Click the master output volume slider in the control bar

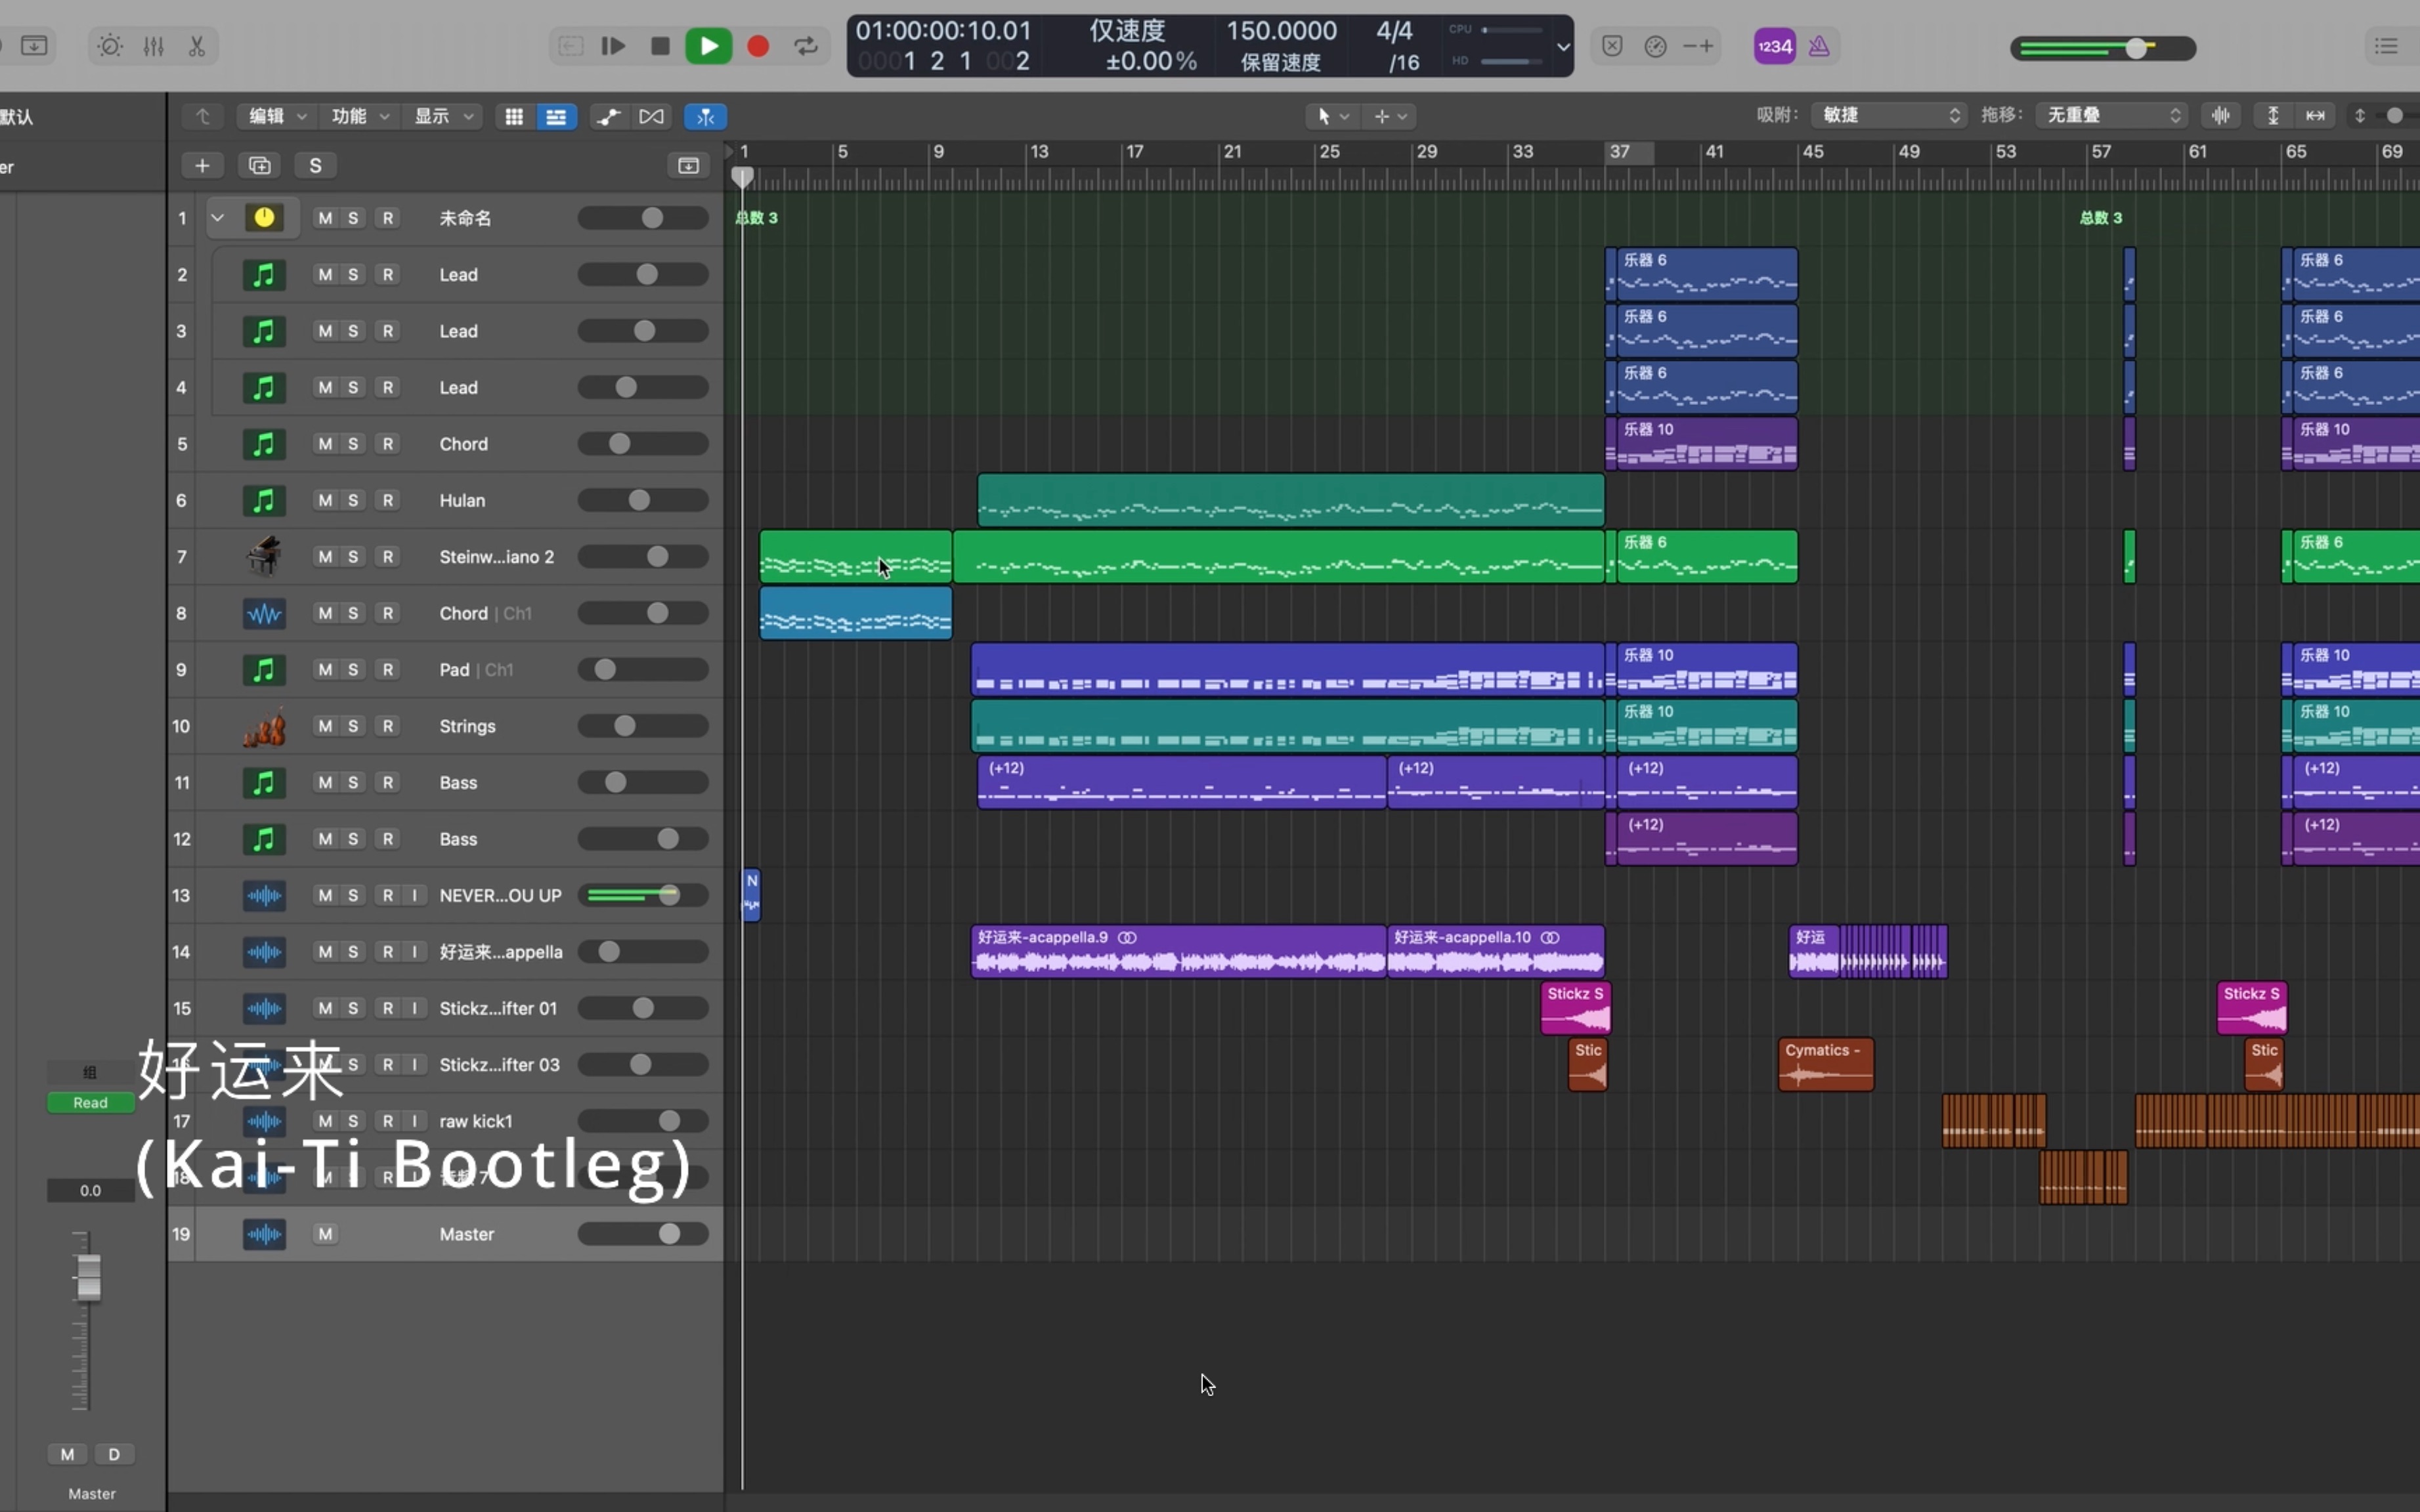point(2104,48)
